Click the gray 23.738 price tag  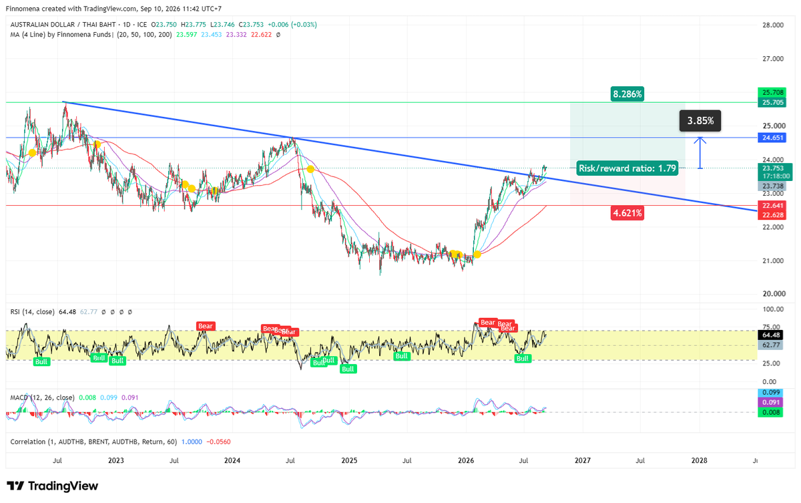772,186
